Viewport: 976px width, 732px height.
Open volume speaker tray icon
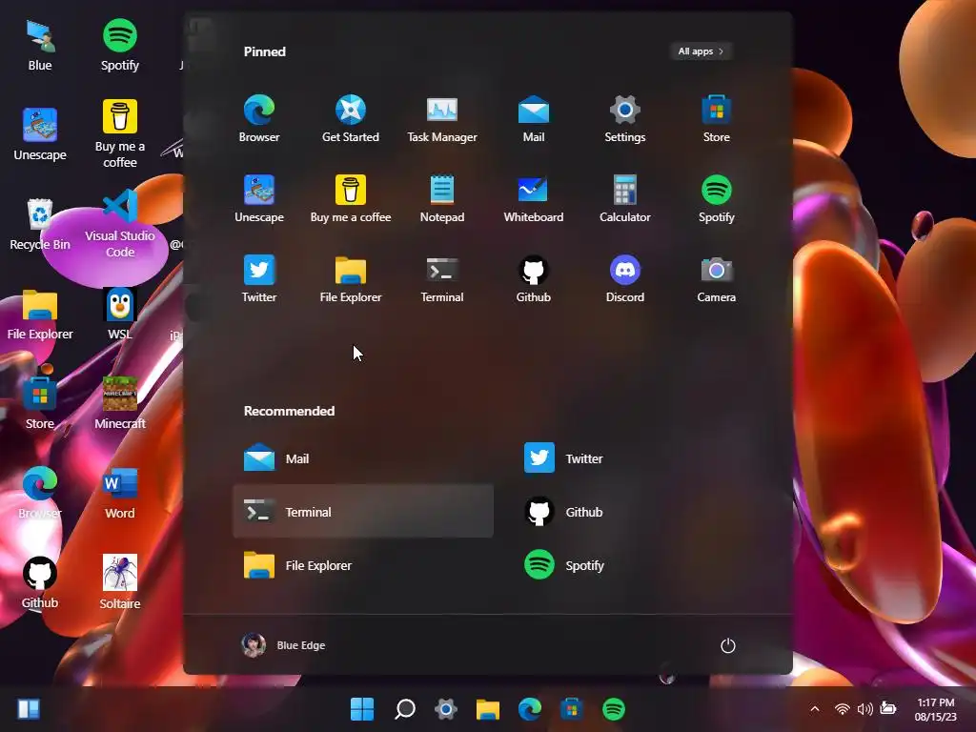pyautogui.click(x=864, y=709)
